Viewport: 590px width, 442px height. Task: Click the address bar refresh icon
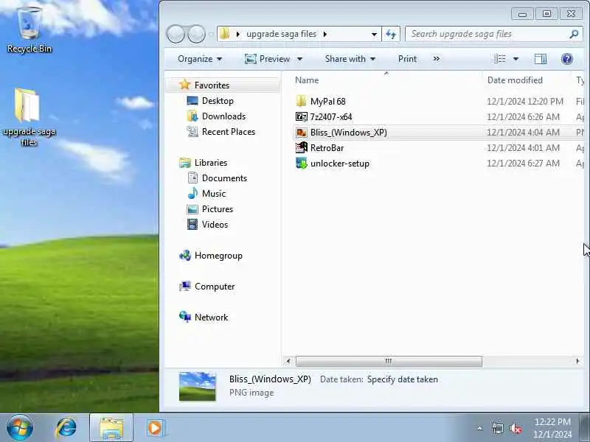(x=391, y=34)
